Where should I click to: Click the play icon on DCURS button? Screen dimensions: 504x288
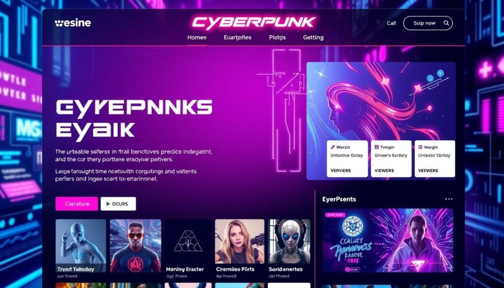coord(108,204)
